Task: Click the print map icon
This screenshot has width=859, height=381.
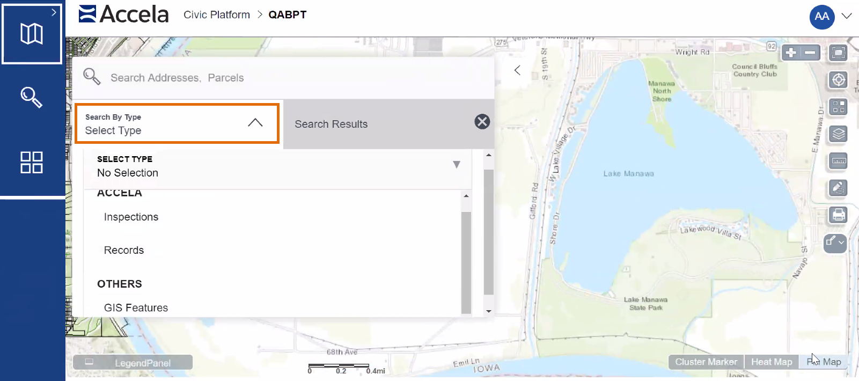Action: point(838,215)
